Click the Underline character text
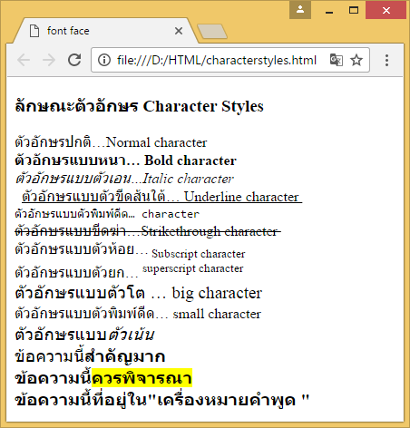Screen dimensions: 410x428 (x=241, y=197)
